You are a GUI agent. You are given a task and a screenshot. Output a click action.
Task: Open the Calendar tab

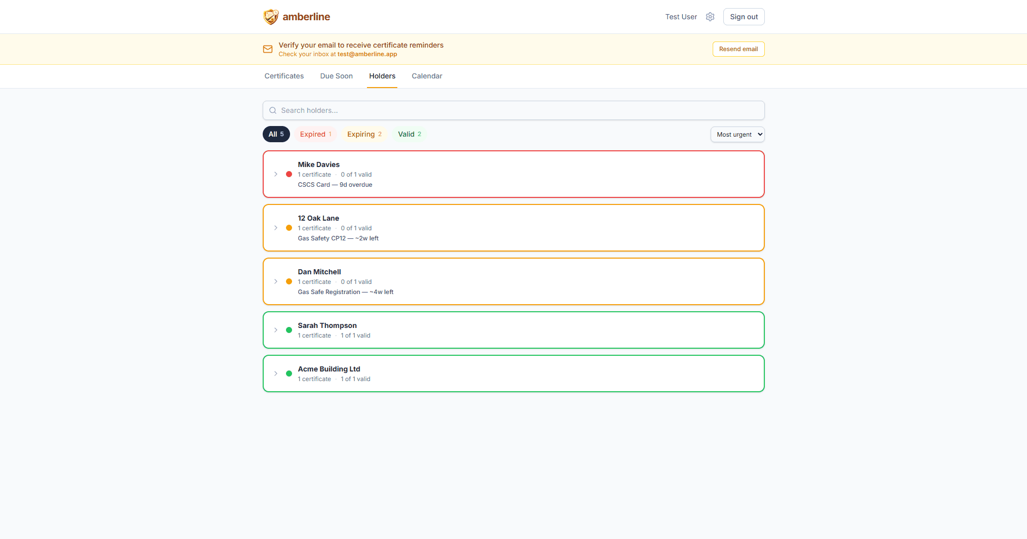(x=427, y=76)
